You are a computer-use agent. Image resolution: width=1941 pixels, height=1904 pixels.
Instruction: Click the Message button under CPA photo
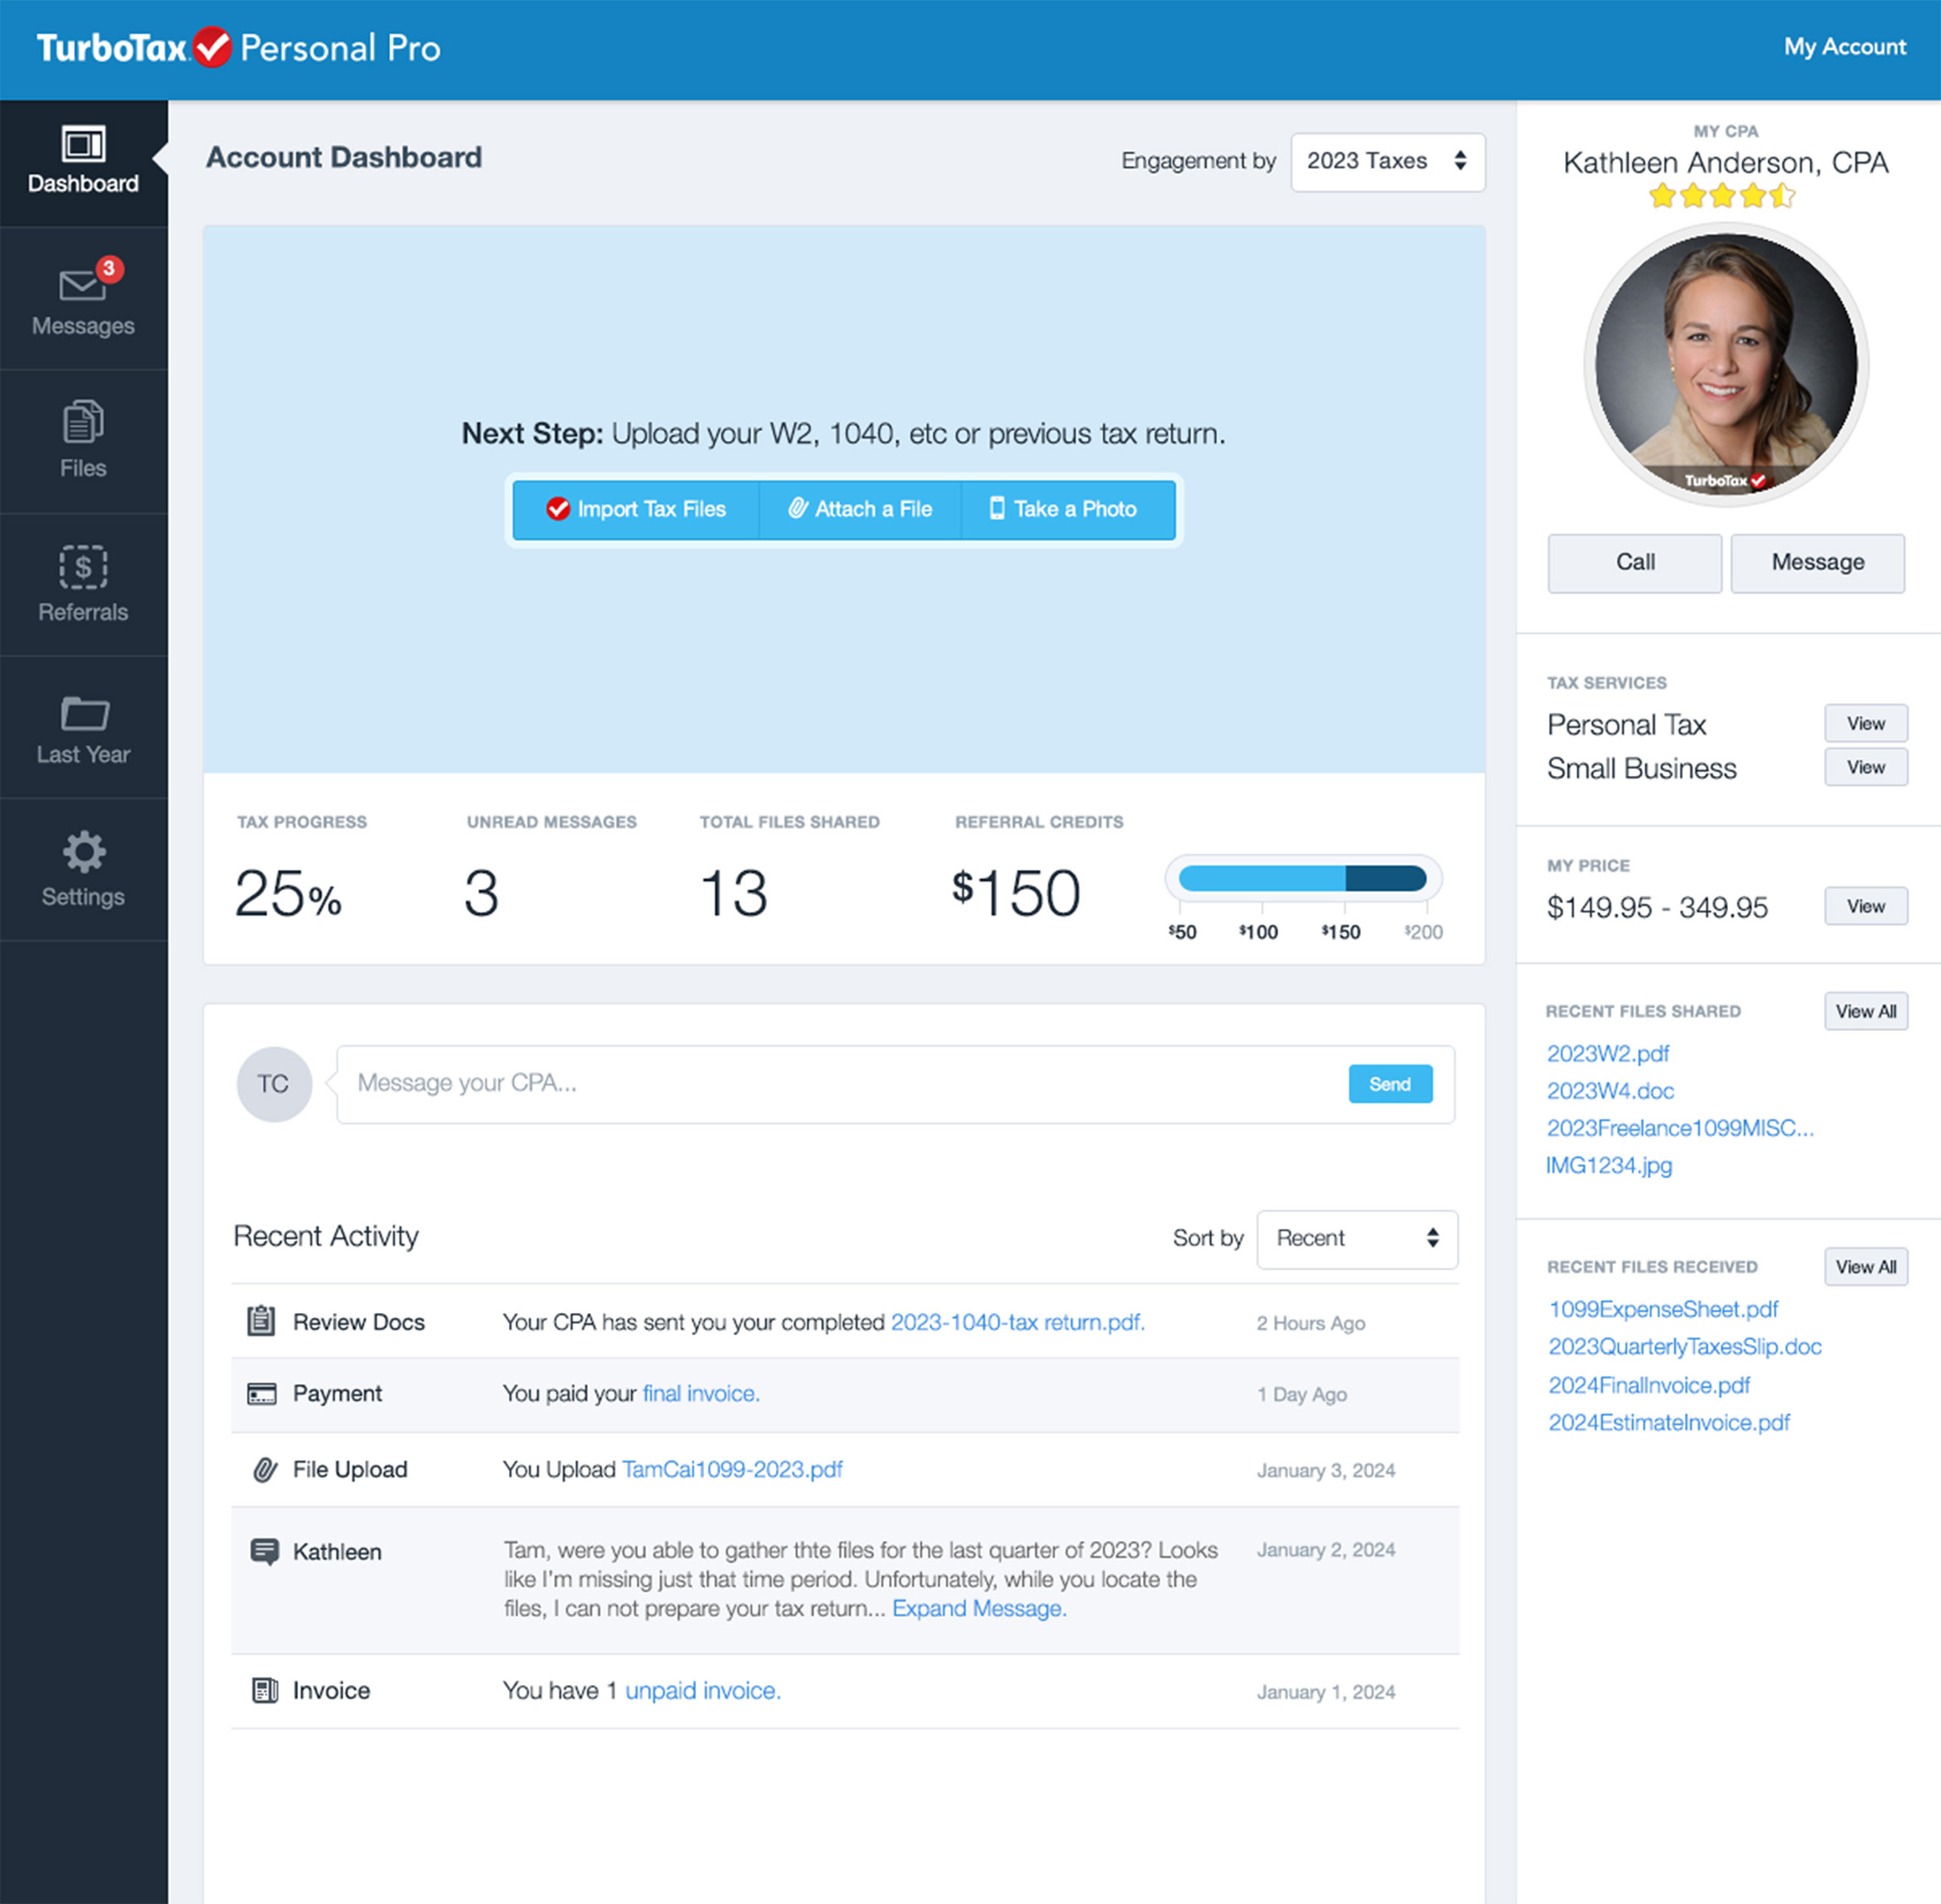1817,562
